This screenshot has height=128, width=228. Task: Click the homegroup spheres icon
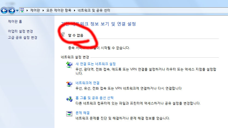pyautogui.click(x=69, y=99)
